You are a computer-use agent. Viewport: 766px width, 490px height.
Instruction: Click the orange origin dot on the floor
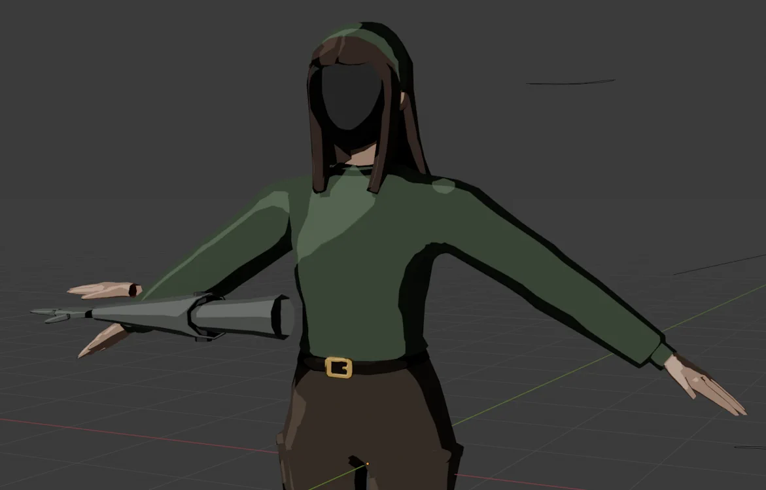(367, 464)
